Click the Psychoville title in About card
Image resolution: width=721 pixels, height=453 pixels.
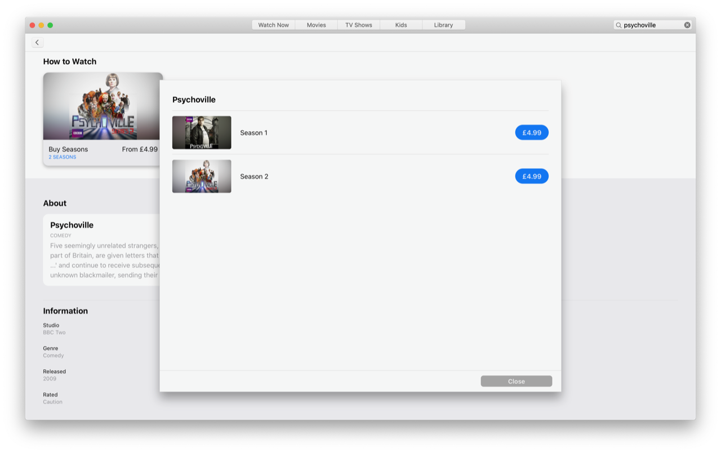point(72,225)
